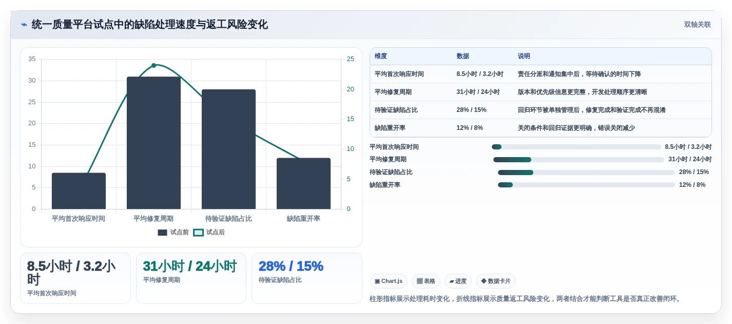The width and height of the screenshot is (732, 324).
Task: Click x-axis label 缺陷重开率
Action: tap(303, 219)
